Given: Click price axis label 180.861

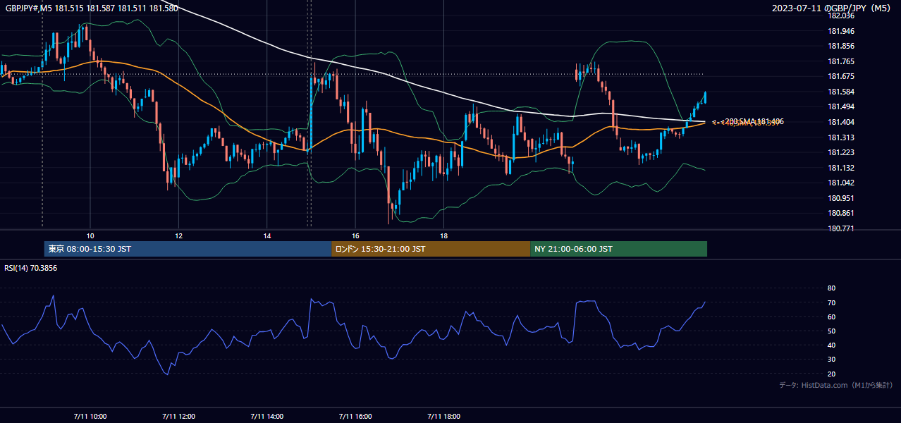Looking at the screenshot, I should (x=841, y=213).
